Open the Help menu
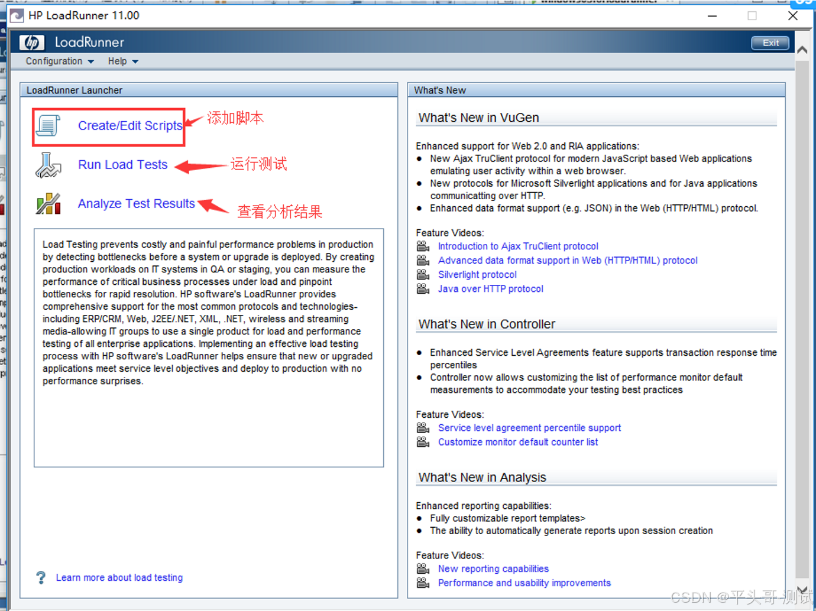Screen dimensions: 816x611 123,61
